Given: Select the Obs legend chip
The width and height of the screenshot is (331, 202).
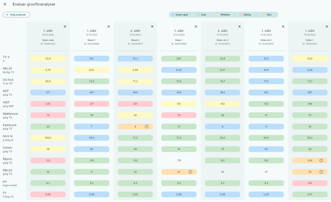Looking at the screenshot, I should (267, 15).
